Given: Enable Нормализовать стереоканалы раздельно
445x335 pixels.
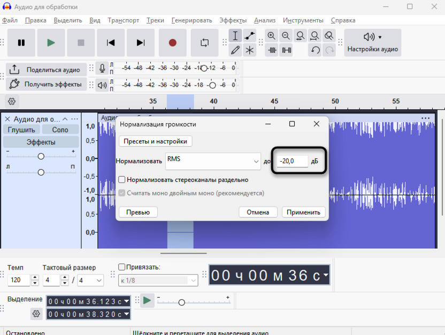Looking at the screenshot, I should point(122,179).
